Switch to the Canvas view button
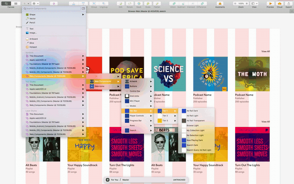The height and width of the screenshot is (184, 294). 6,3
